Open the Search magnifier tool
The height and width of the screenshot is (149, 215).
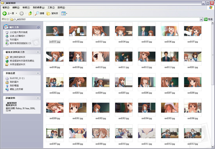[37, 13]
